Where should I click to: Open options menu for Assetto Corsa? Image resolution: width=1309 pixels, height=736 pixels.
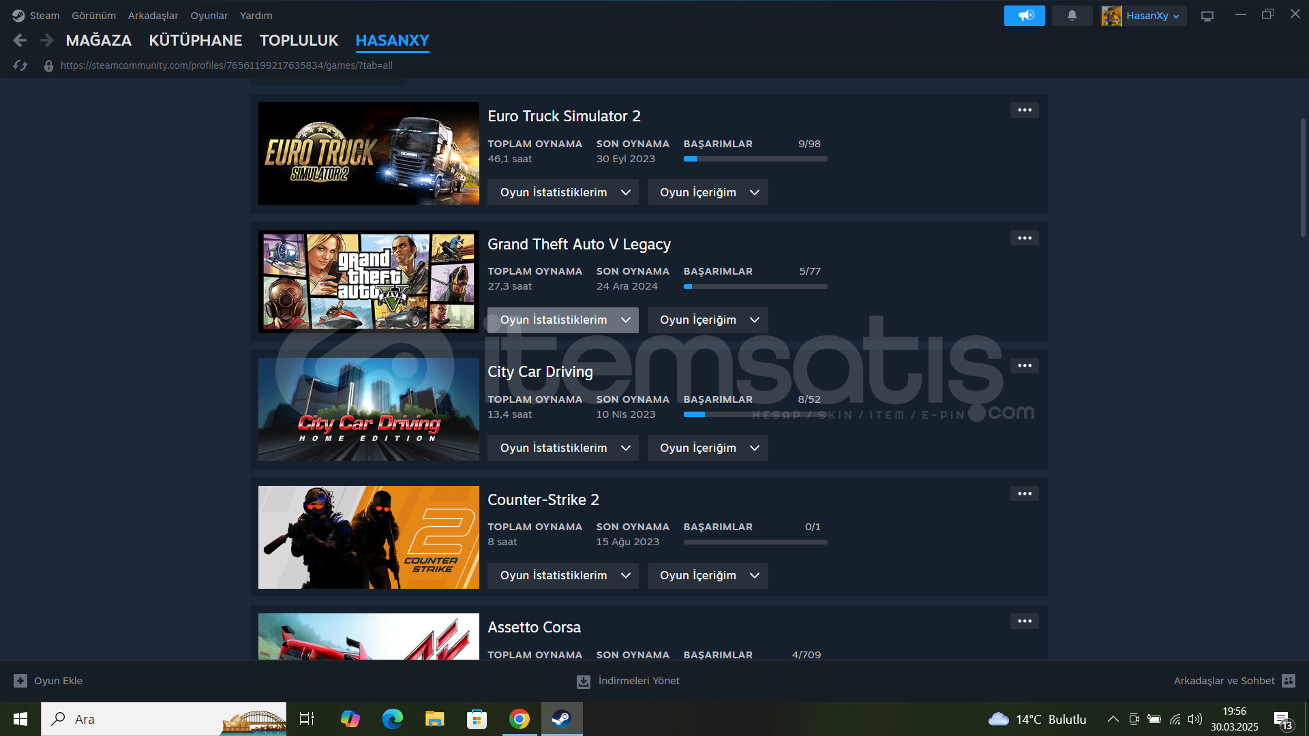[x=1025, y=622]
